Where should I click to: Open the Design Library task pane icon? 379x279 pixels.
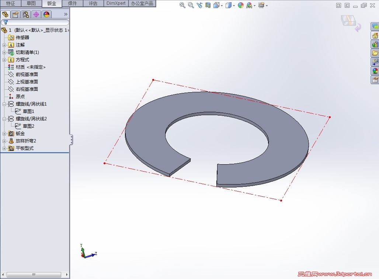point(375,44)
